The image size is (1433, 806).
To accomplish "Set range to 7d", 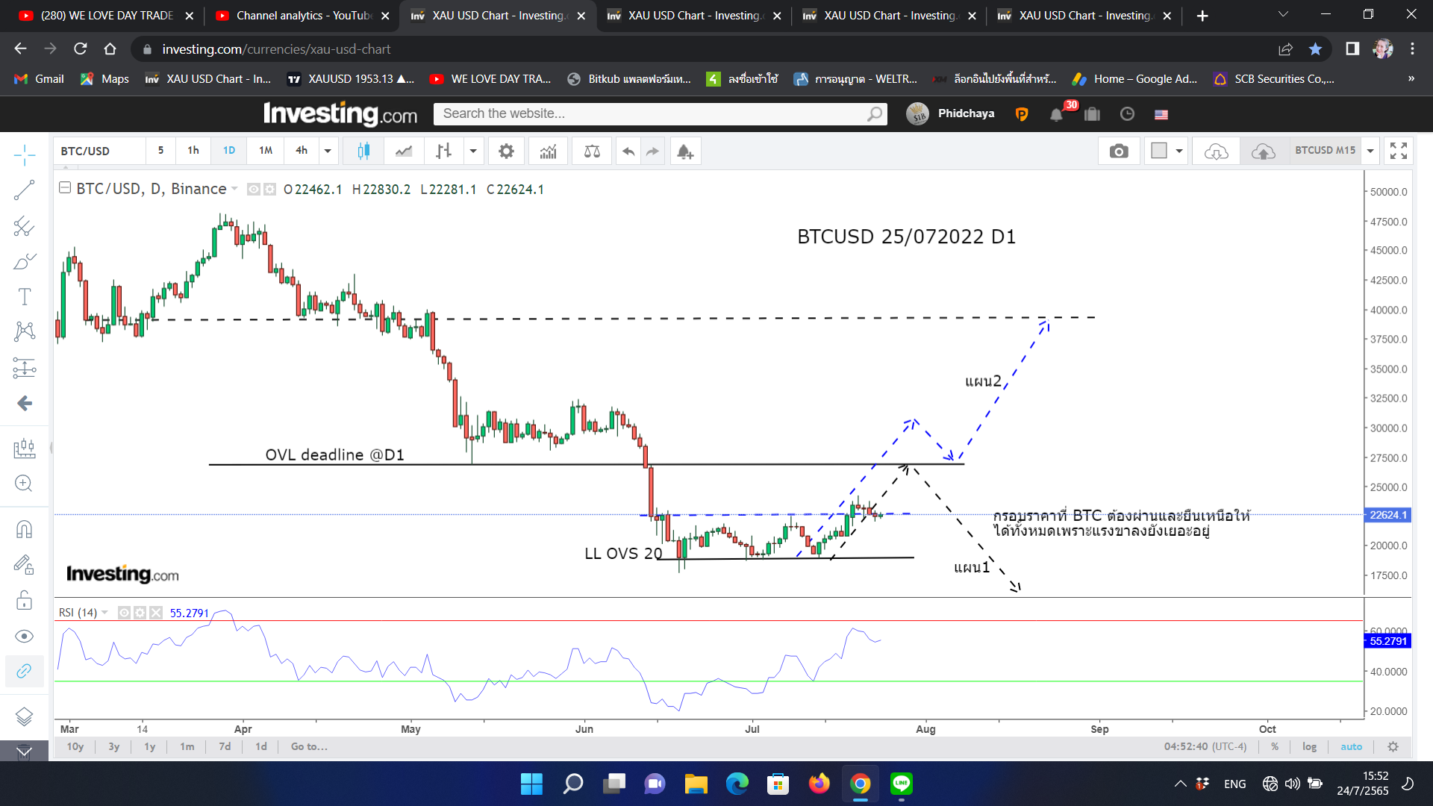I will 225,746.
